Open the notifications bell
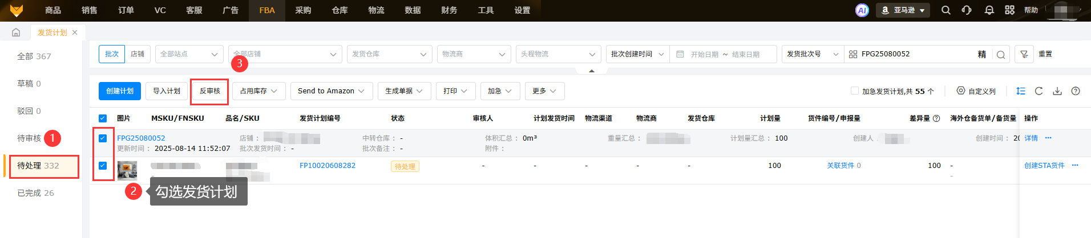 coord(989,10)
